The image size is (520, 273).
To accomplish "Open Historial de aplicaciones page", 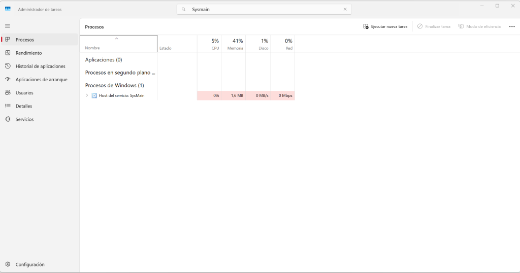I will [x=40, y=66].
